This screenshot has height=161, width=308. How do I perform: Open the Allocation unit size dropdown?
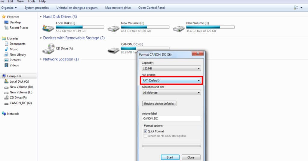coord(171,92)
